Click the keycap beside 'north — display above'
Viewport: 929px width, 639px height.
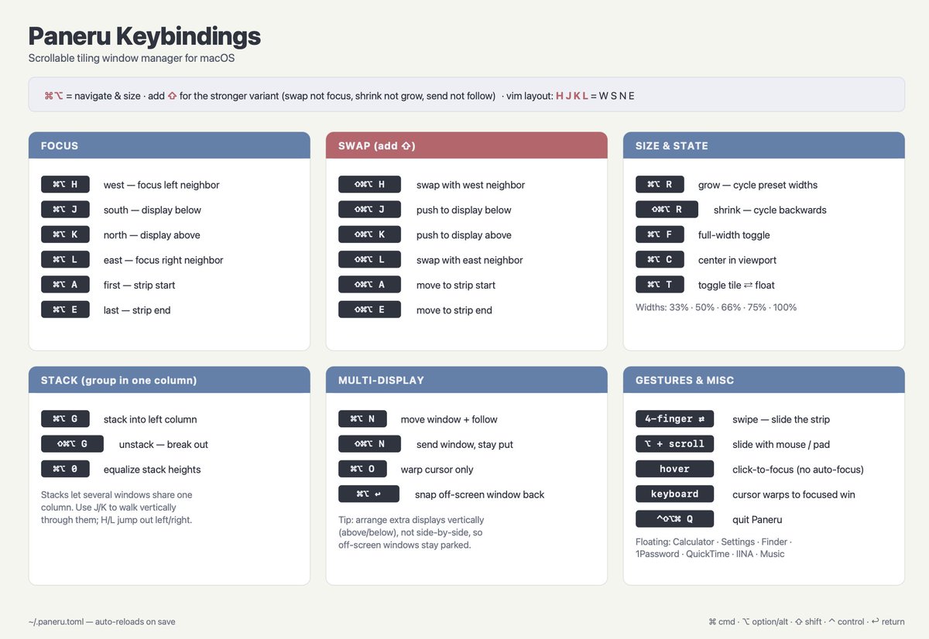point(65,234)
